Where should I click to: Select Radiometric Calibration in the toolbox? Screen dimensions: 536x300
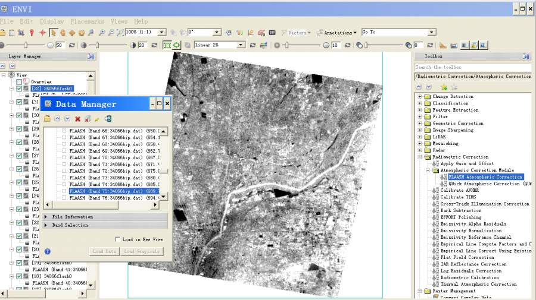coord(469,277)
